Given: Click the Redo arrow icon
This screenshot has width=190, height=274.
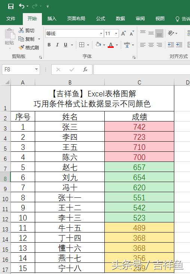Looking at the screenshot, I should pos(35,6).
